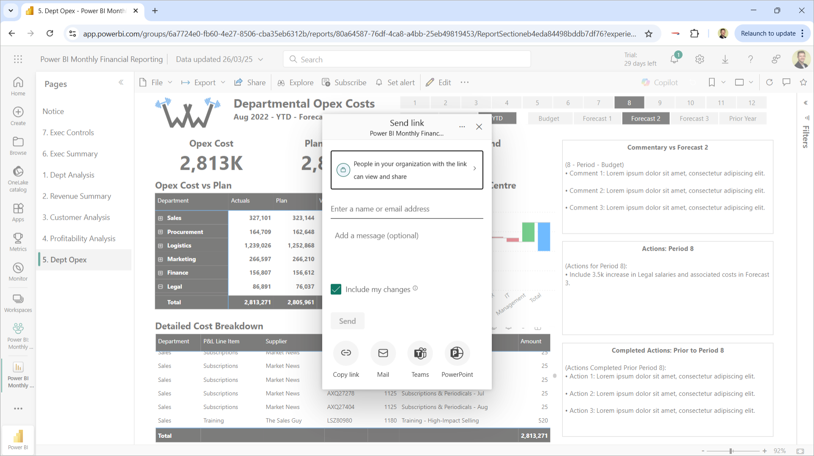Image resolution: width=814 pixels, height=456 pixels.
Task: Select period 9 slicer button
Action: coord(660,103)
